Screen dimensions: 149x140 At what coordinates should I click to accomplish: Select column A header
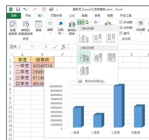pyautogui.click(x=22, y=55)
